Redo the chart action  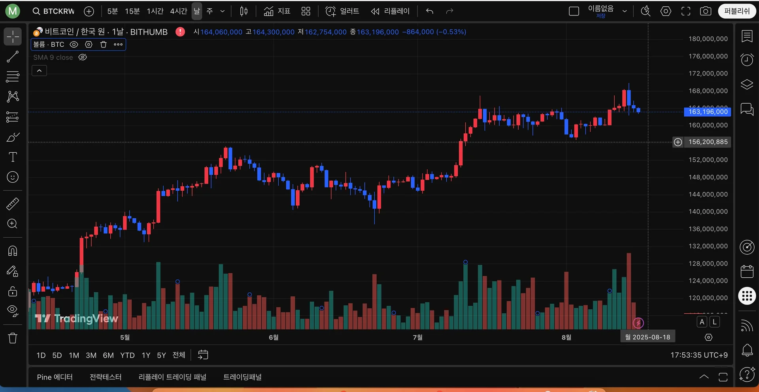[x=449, y=11]
